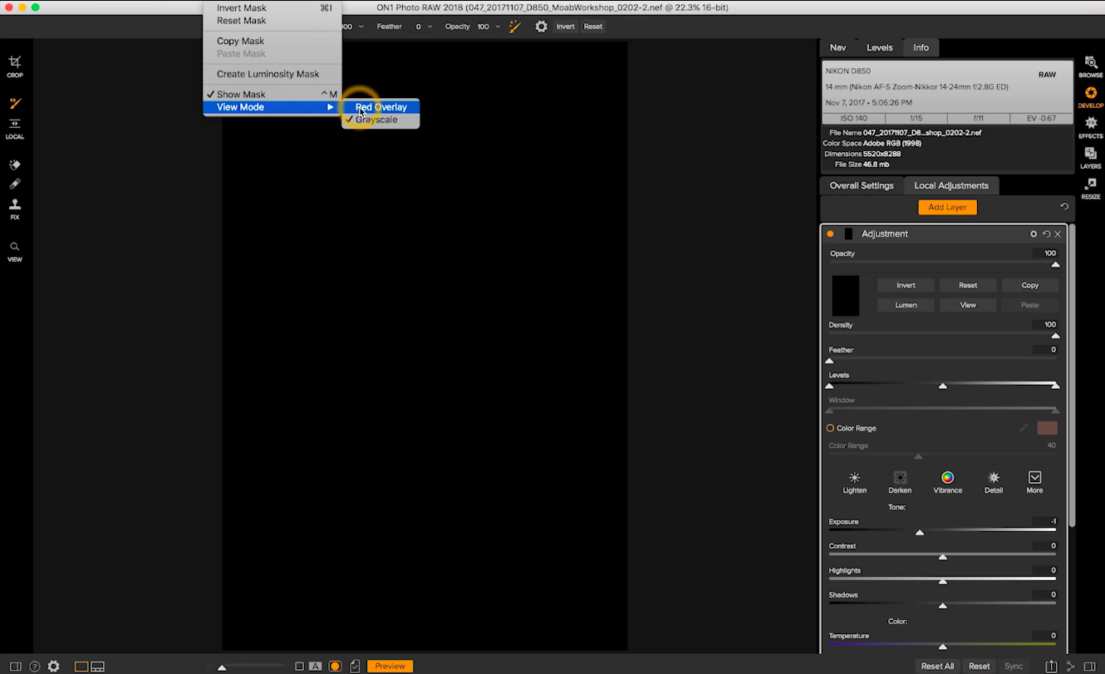Select the Crop tool
This screenshot has height=674, width=1105.
click(14, 65)
